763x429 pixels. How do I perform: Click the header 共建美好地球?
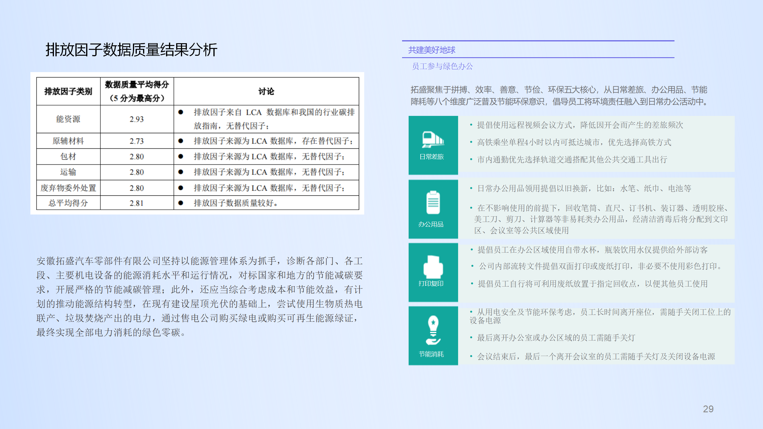pyautogui.click(x=432, y=50)
